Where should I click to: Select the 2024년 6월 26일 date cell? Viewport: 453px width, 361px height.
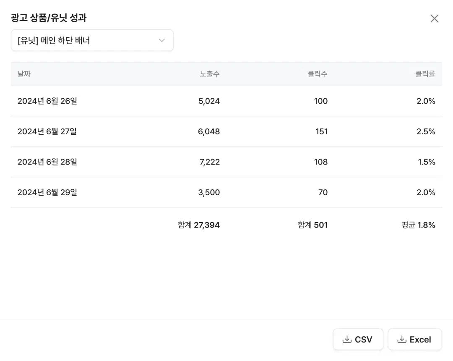[x=47, y=101]
